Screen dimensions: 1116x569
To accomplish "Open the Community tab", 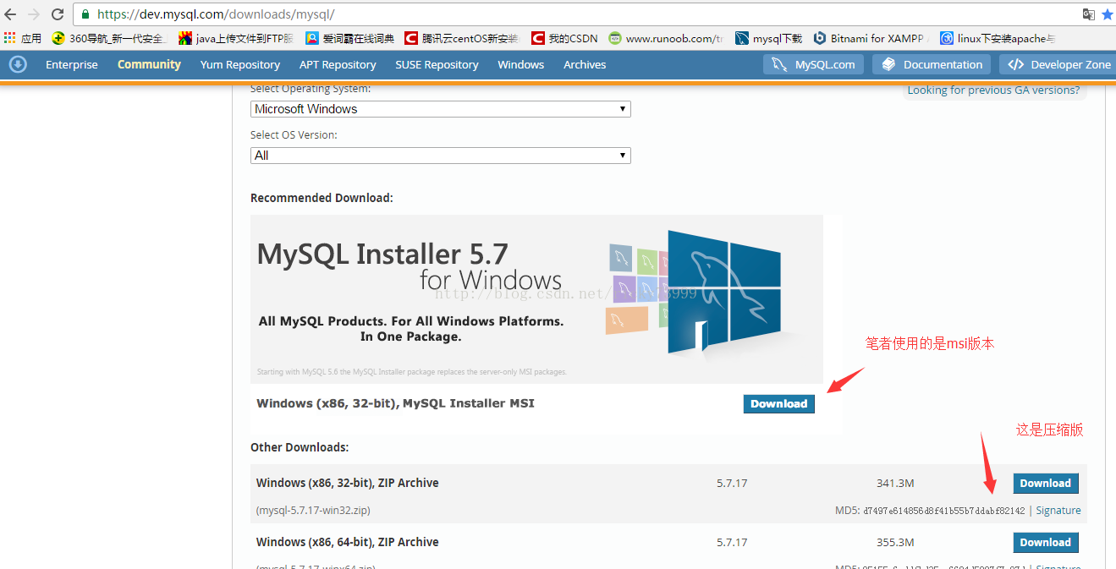I will (x=149, y=64).
